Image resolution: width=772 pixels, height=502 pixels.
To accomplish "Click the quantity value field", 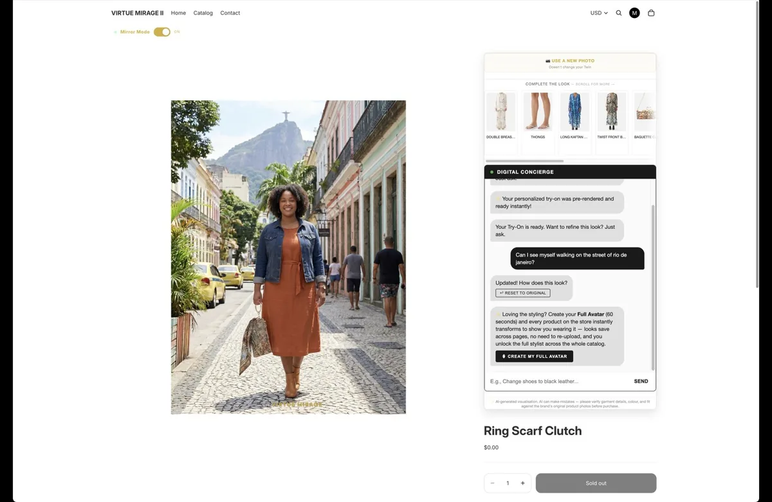I will pos(508,483).
